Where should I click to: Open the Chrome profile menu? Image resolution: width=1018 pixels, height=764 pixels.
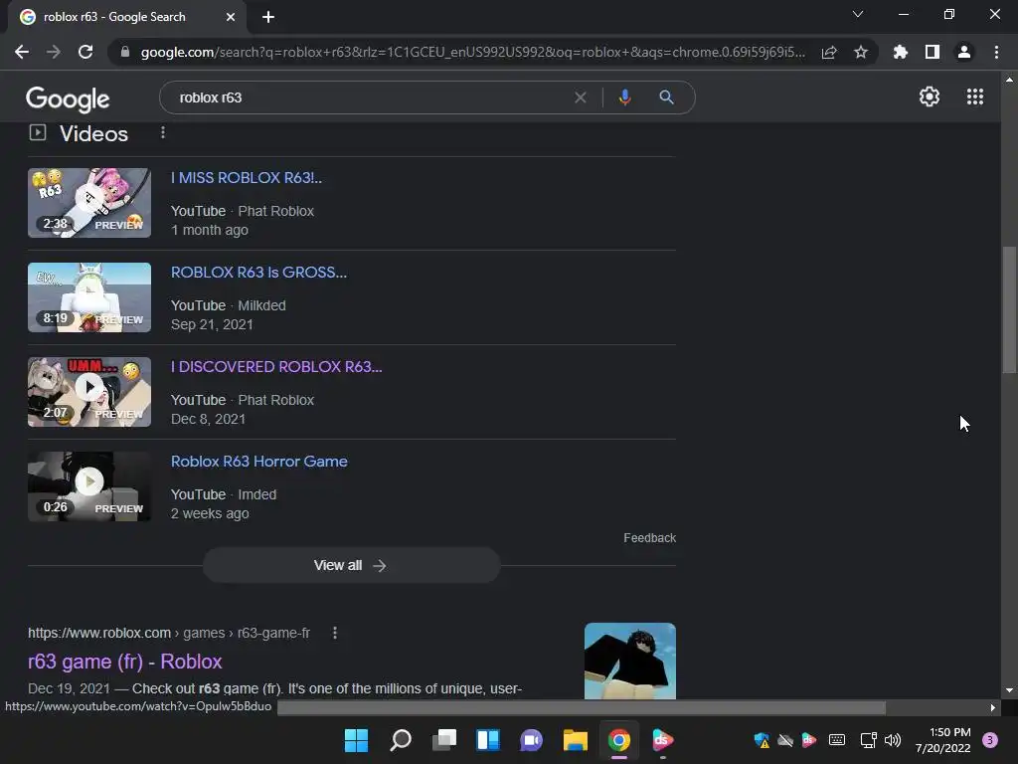(x=964, y=52)
